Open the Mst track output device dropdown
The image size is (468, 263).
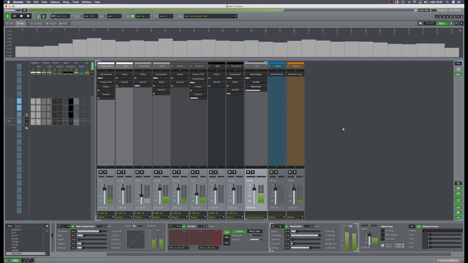pyautogui.click(x=256, y=217)
